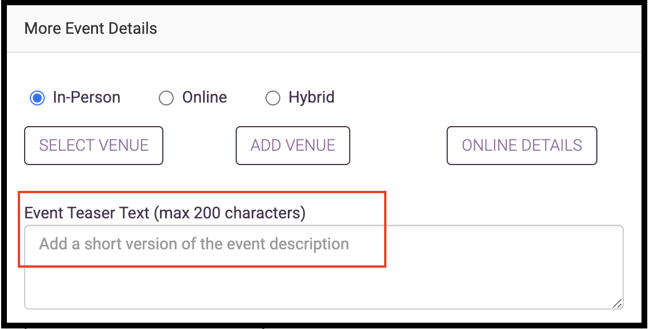This screenshot has height=329, width=649.
Task: Focus the Event Teaser Text textarea
Action: pos(324,267)
